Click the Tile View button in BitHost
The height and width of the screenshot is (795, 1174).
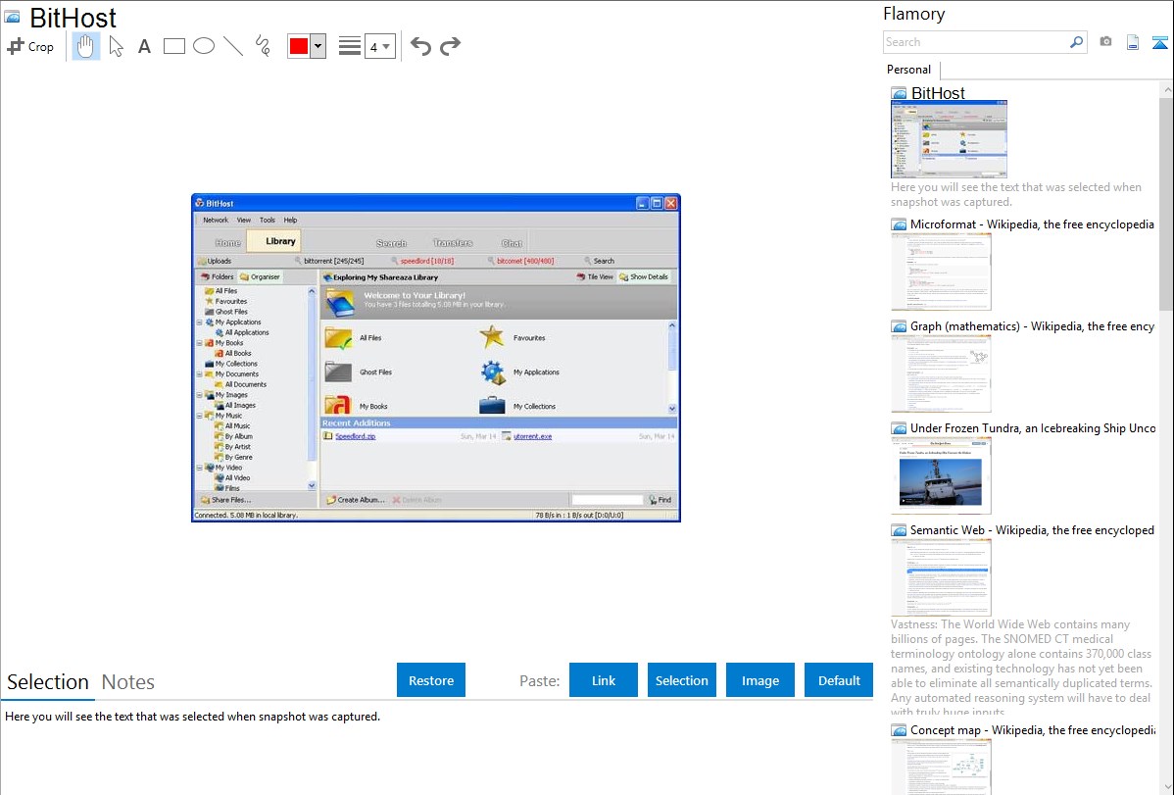tap(595, 277)
